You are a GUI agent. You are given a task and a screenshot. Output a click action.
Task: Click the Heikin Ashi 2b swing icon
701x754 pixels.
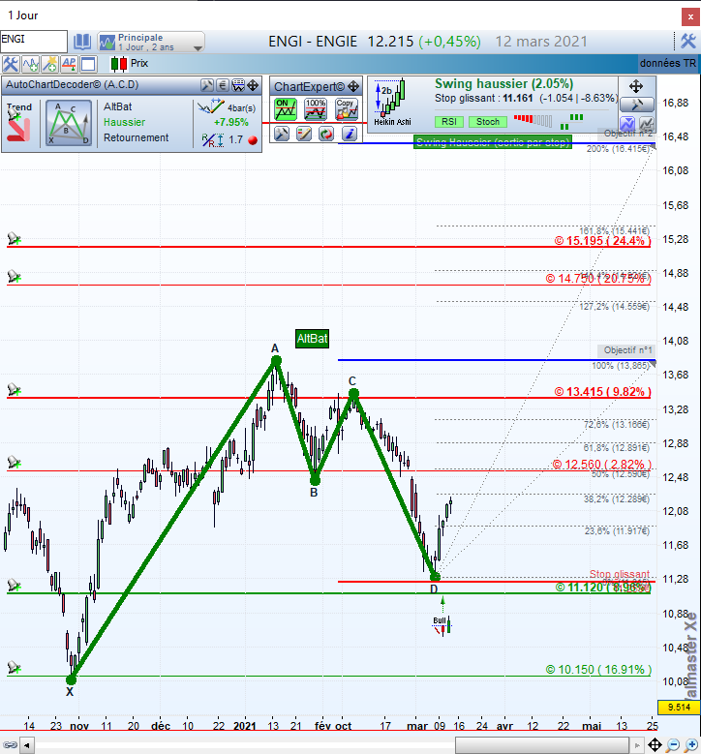392,103
